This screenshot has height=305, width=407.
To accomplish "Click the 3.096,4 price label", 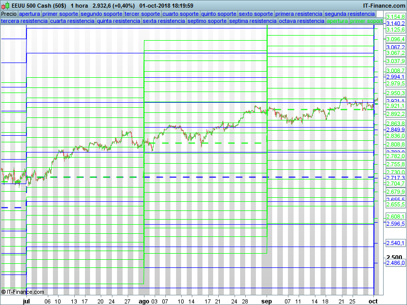I will (395, 40).
